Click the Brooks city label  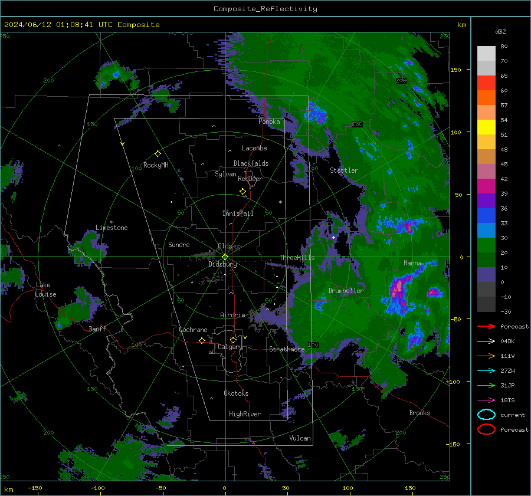pyautogui.click(x=419, y=413)
